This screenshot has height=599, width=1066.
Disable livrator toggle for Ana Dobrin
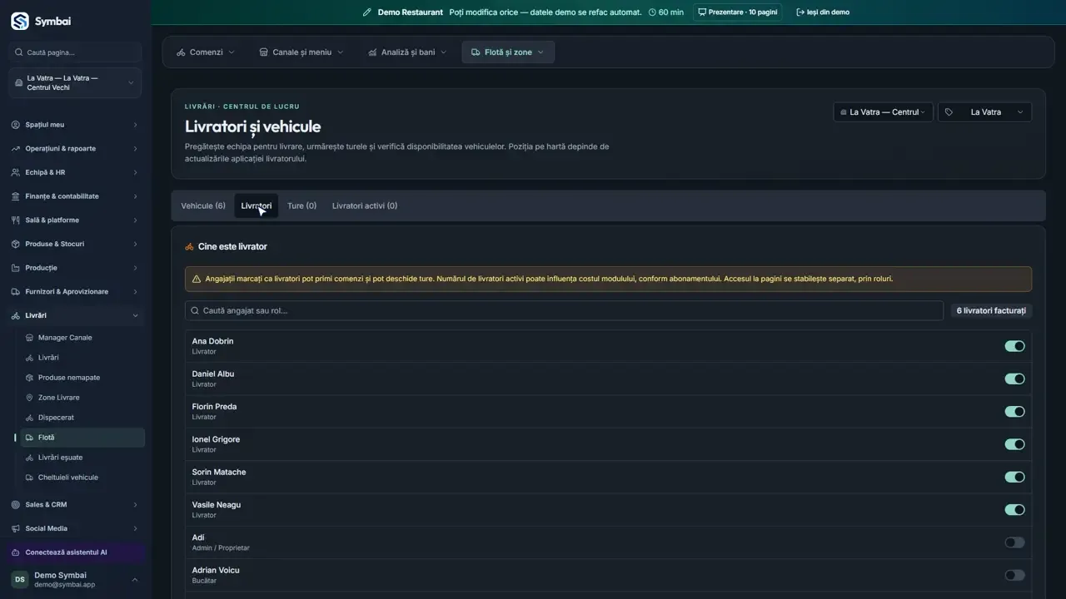1014,346
